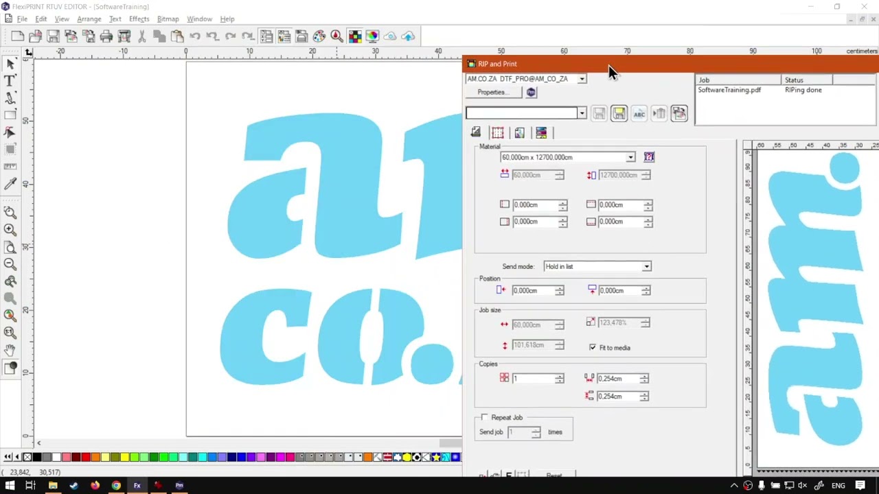Click the yellow Save preset icon

(619, 113)
